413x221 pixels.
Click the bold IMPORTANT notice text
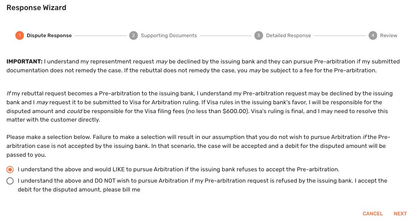tap(24, 62)
